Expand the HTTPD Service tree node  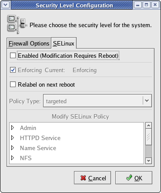pos(13,138)
